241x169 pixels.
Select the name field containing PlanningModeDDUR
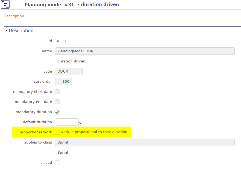tap(145, 51)
